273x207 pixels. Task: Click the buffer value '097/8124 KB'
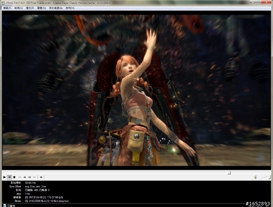tap(35, 197)
